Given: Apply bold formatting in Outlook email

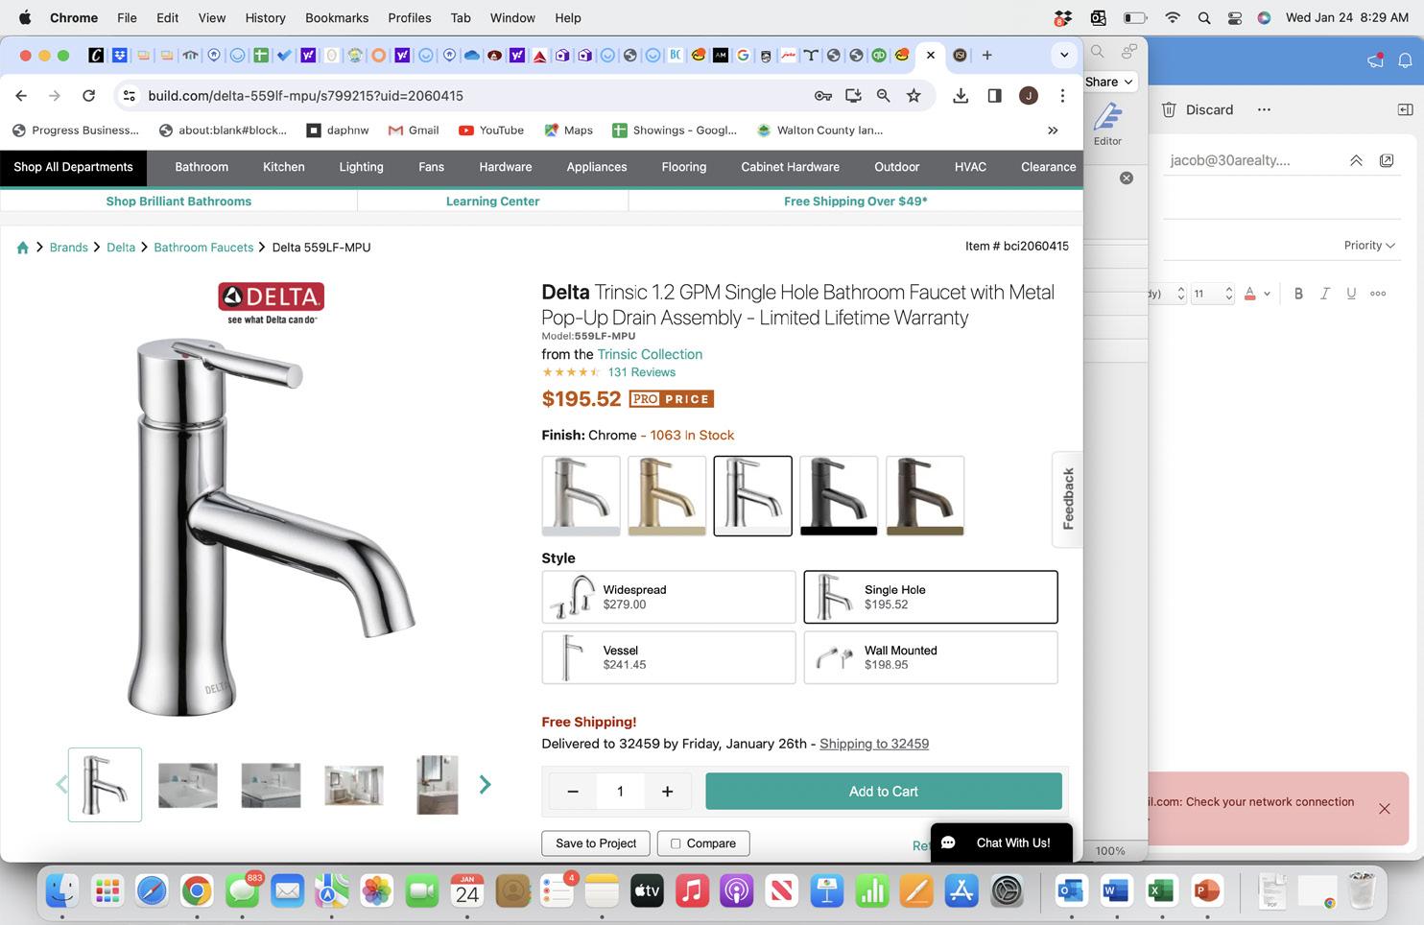Looking at the screenshot, I should pos(1298,294).
